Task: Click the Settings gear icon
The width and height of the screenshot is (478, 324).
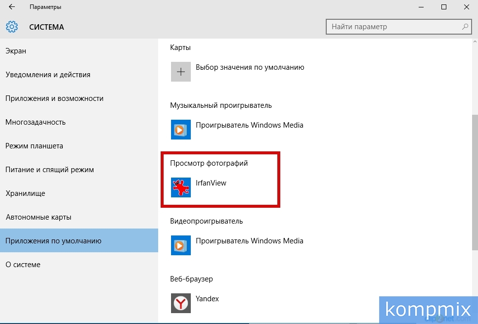Action: 12,27
